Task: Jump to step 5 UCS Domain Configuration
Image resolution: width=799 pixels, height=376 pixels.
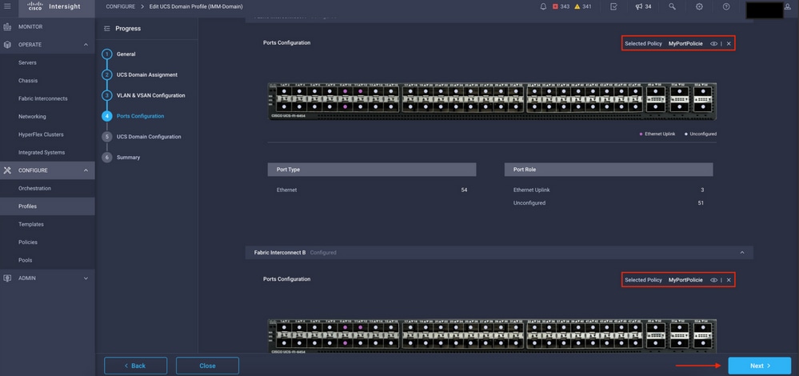Action: click(141, 137)
